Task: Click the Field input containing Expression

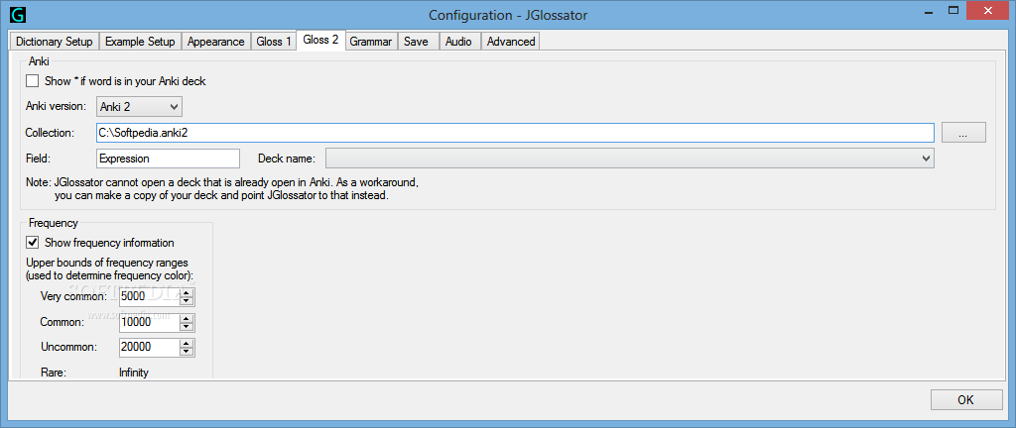Action: tap(168, 159)
